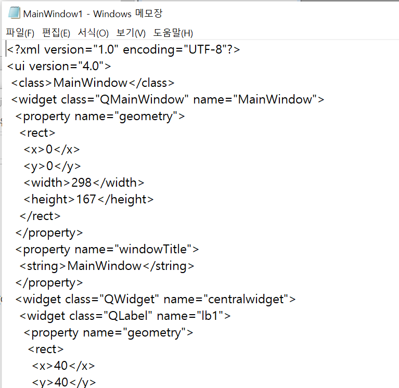Click the widget class="QLabel" name="lb1" line
Screen dimensions: 399x388
pos(125,316)
